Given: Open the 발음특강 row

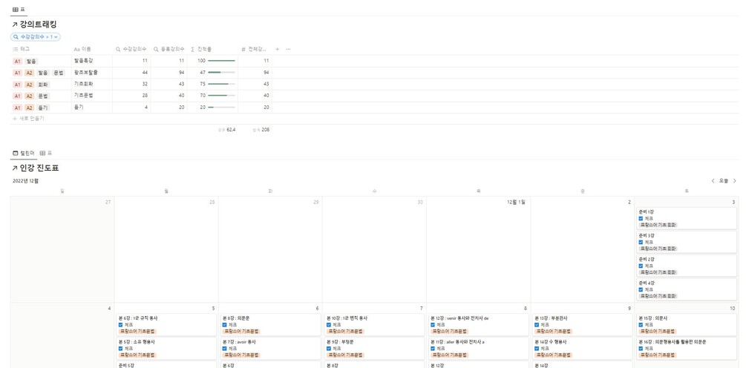Looking at the screenshot, I should coord(84,61).
